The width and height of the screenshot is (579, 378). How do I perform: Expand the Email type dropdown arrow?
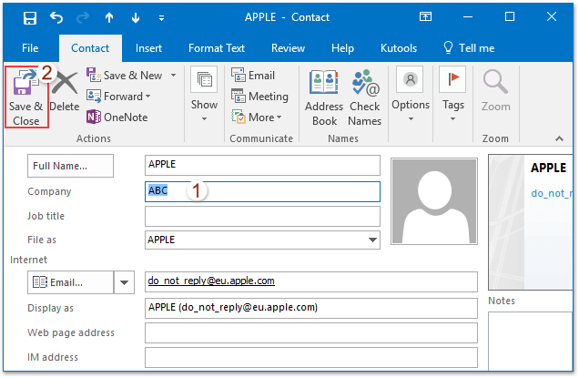point(124,282)
